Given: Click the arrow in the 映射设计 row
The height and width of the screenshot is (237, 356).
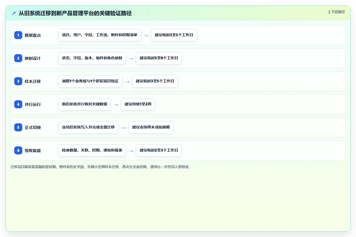Looking at the screenshot, I should tap(131, 58).
